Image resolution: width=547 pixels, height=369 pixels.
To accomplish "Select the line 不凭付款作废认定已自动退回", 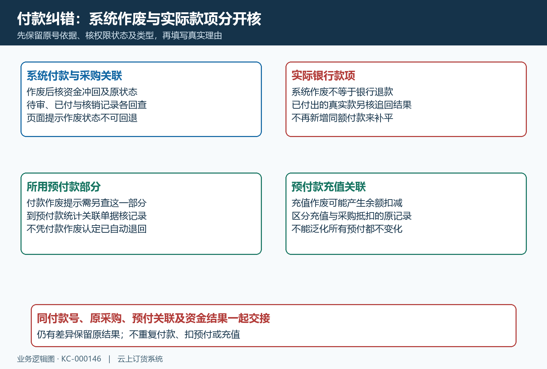I will pos(86,229).
